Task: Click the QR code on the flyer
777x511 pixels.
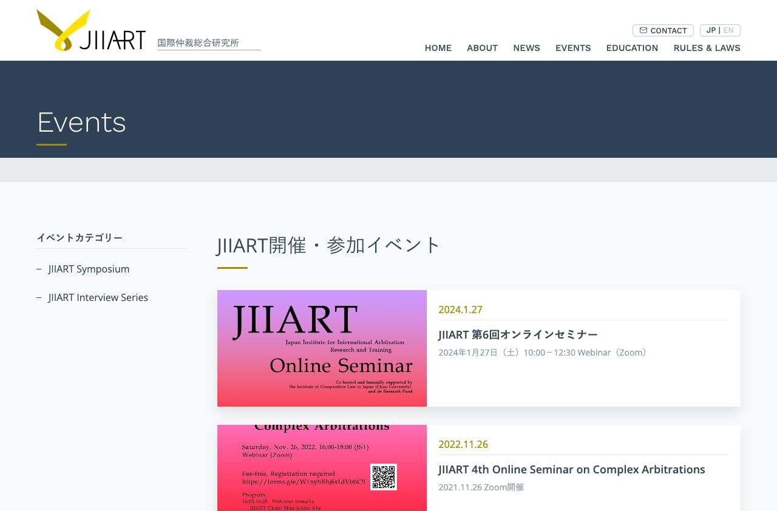Action: click(384, 477)
